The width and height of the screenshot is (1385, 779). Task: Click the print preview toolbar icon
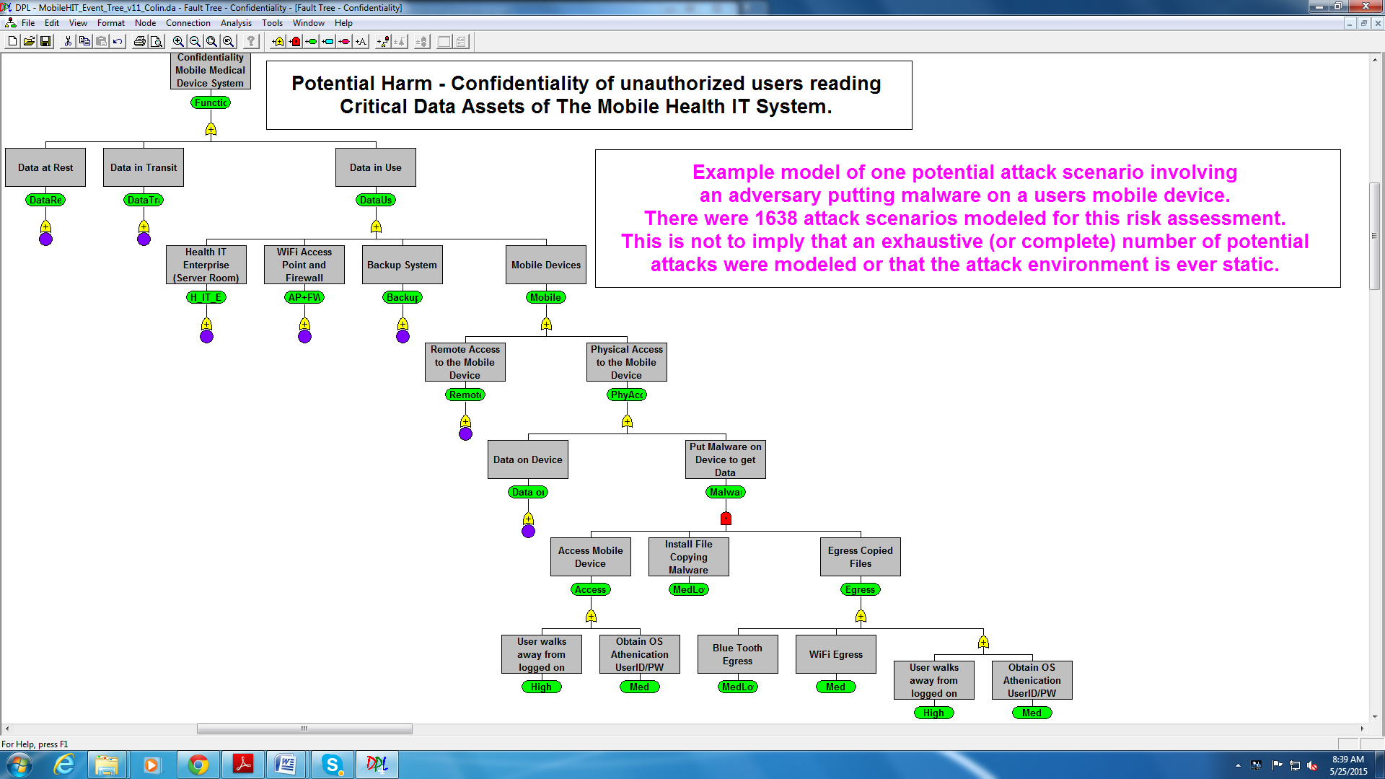point(156,42)
